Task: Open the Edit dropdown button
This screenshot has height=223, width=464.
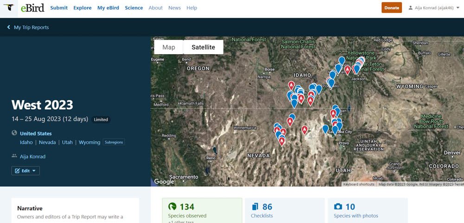Action: [26, 171]
